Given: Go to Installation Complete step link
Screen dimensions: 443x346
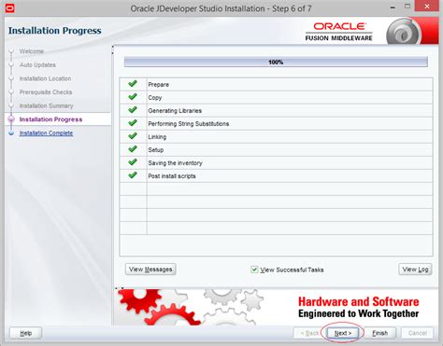Looking at the screenshot, I should click(x=46, y=133).
